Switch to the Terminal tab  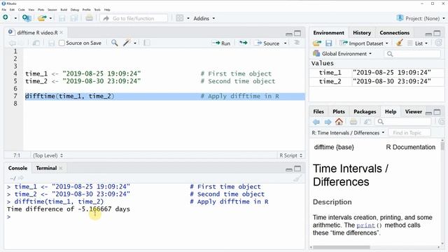click(x=46, y=168)
